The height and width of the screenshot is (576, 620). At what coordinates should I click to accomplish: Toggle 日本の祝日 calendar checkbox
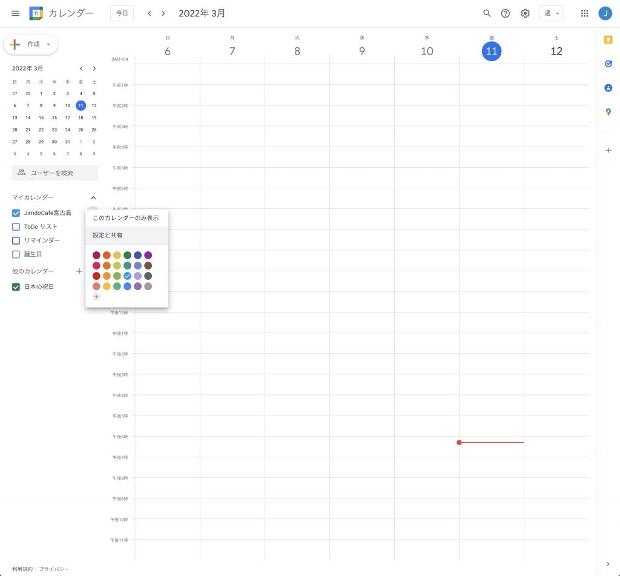tap(16, 287)
